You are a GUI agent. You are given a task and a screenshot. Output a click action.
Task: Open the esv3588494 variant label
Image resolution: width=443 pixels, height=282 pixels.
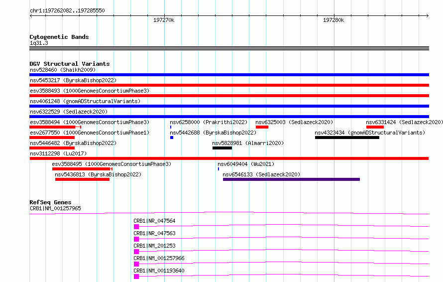90,122
